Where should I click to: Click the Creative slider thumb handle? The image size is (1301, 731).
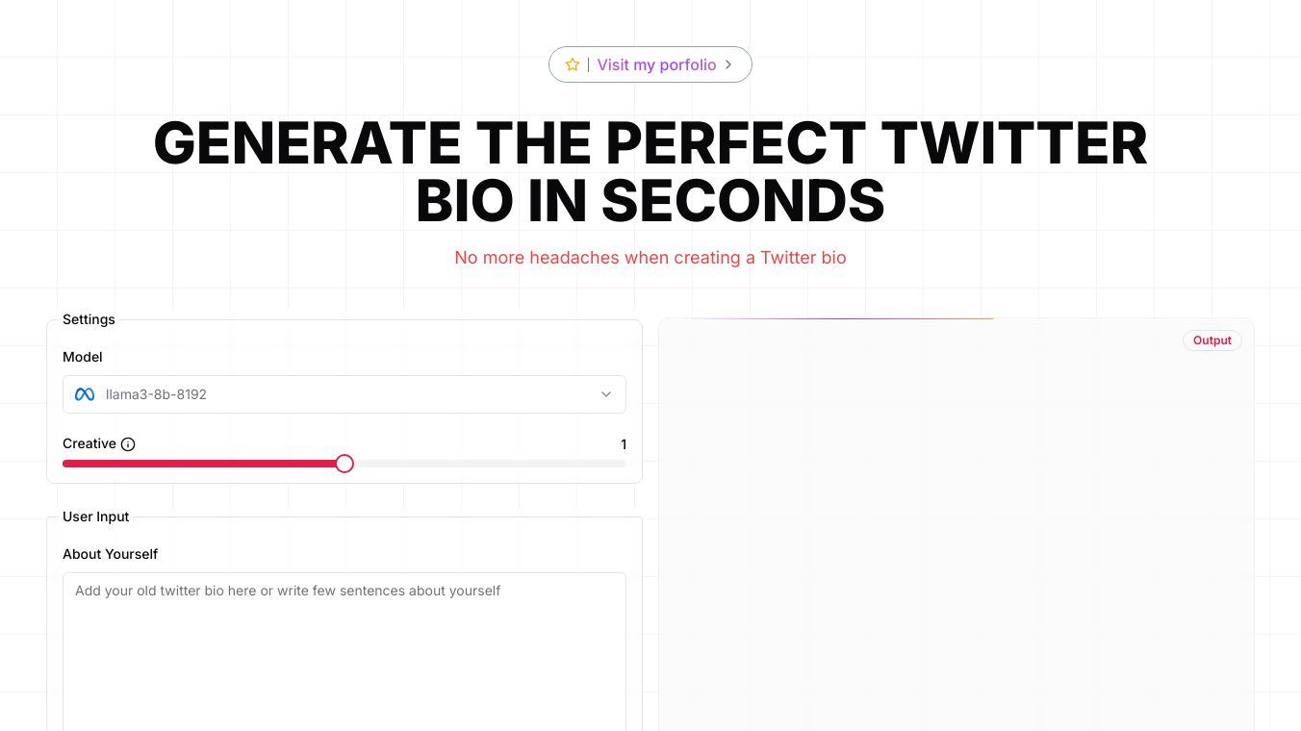(344, 464)
